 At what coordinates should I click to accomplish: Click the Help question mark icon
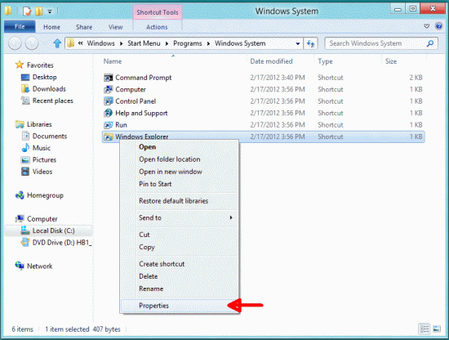pyautogui.click(x=438, y=26)
